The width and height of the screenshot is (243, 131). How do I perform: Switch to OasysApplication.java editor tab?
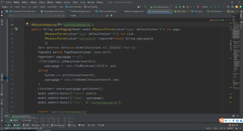coord(53,11)
